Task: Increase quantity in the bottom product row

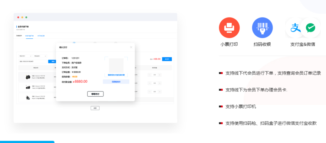Action: [160, 91]
